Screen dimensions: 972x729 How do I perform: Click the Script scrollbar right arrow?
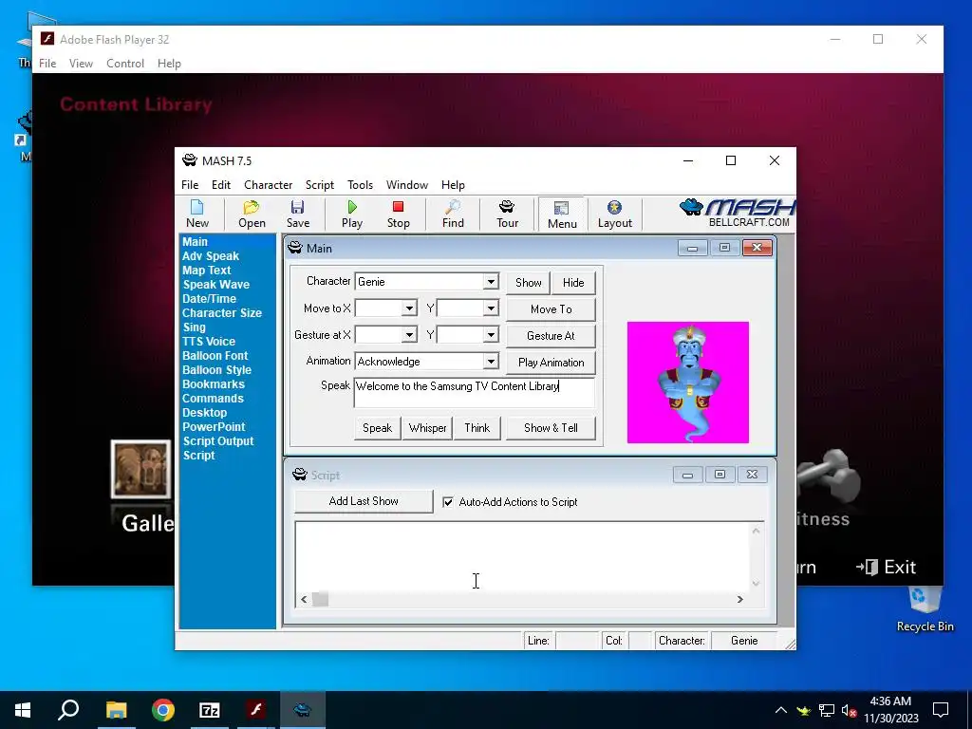[x=739, y=600]
